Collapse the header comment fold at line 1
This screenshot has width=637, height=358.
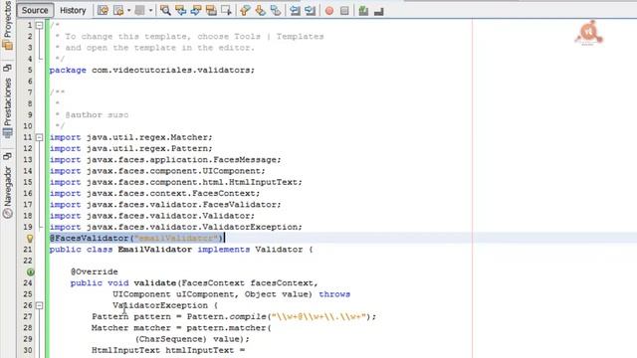[39, 25]
